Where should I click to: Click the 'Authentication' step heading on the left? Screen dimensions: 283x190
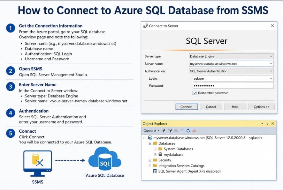(34, 111)
